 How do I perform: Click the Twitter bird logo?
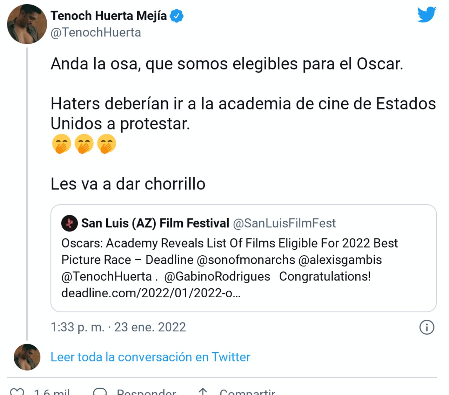tap(426, 15)
